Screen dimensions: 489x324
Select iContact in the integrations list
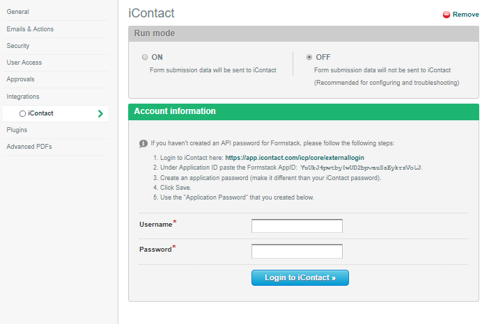tap(40, 113)
